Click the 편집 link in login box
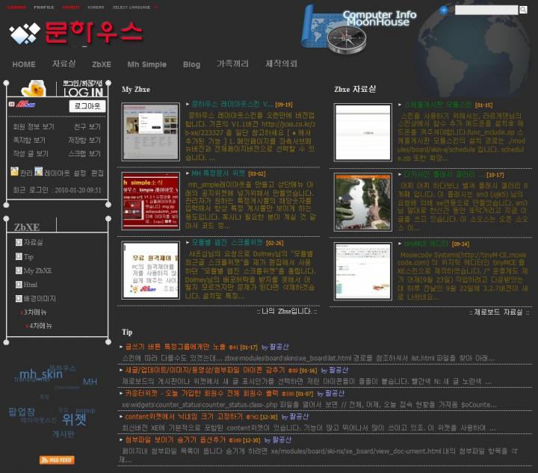 pos(97,173)
